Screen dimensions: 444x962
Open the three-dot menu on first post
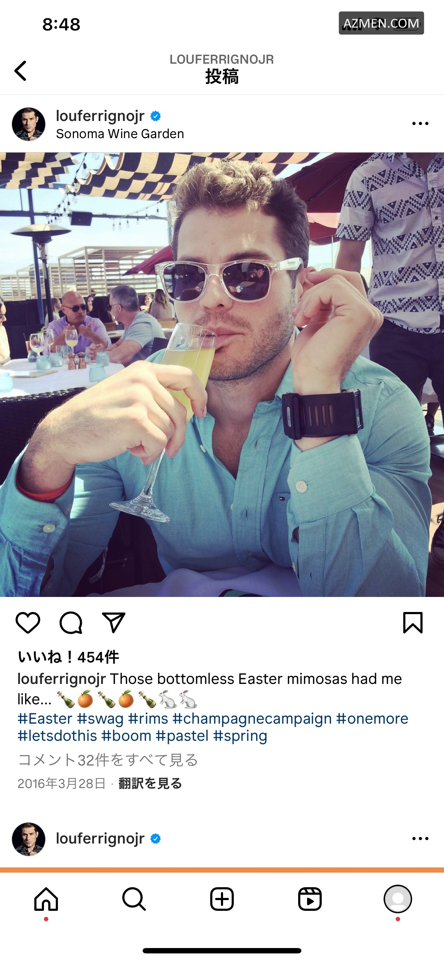(420, 123)
